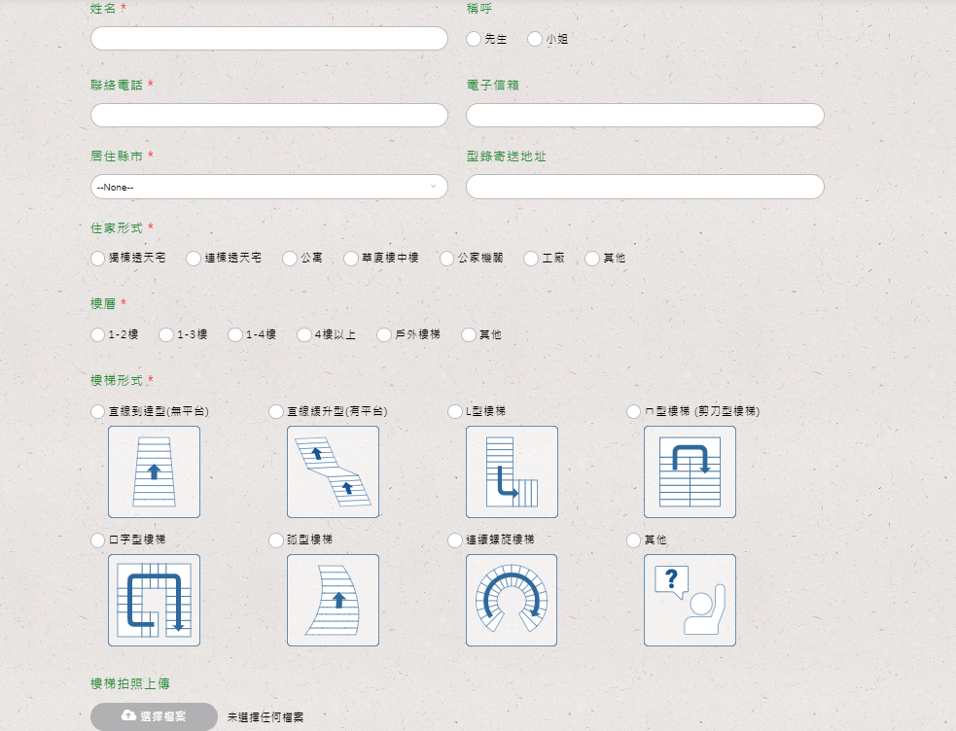This screenshot has width=956, height=731.
Task: Choose the 戶外樓梯 floor option
Action: tap(384, 334)
